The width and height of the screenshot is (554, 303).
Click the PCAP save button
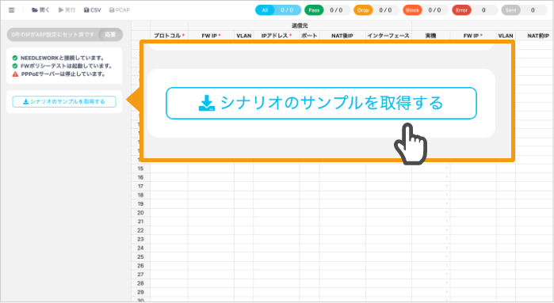pos(120,10)
